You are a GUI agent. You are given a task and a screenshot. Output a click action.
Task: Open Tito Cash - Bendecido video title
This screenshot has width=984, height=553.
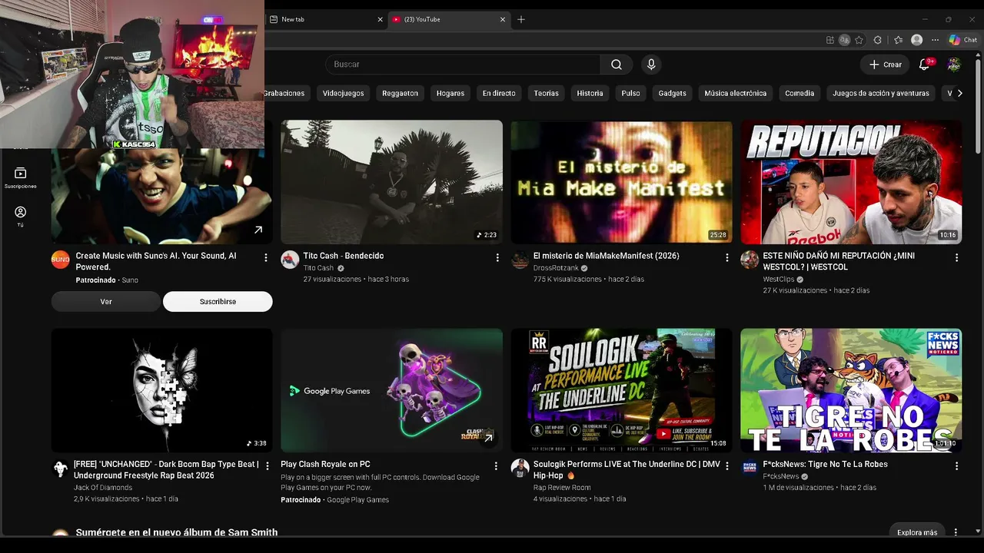pyautogui.click(x=344, y=256)
